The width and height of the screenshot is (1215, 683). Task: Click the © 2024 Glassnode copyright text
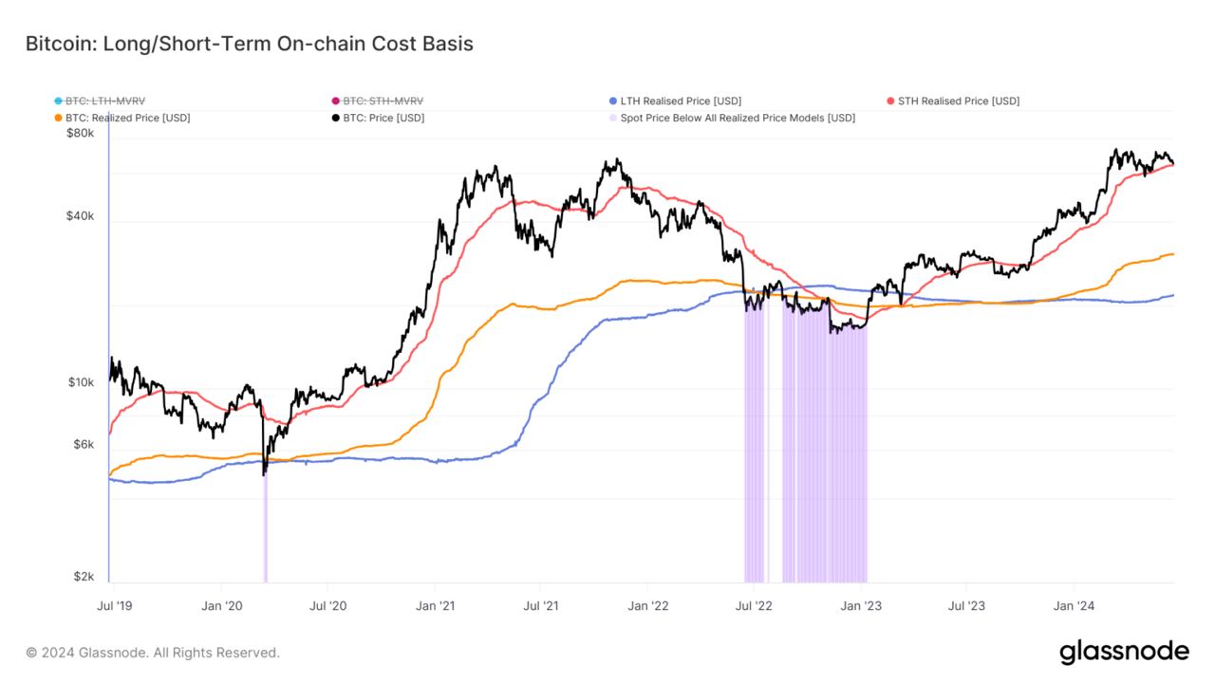point(153,653)
